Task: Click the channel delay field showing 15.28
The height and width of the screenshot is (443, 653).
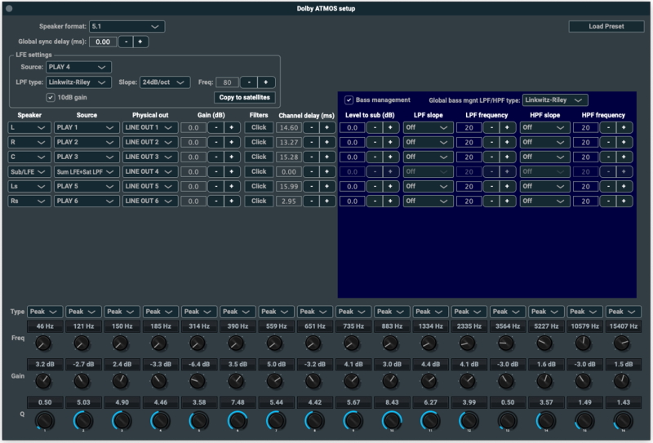Action: click(289, 157)
